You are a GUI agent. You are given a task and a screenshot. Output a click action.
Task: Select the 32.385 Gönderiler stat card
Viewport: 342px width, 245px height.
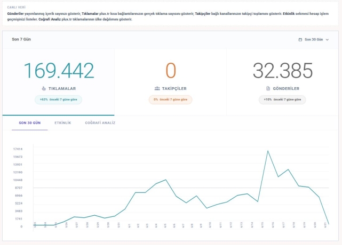coord(282,82)
